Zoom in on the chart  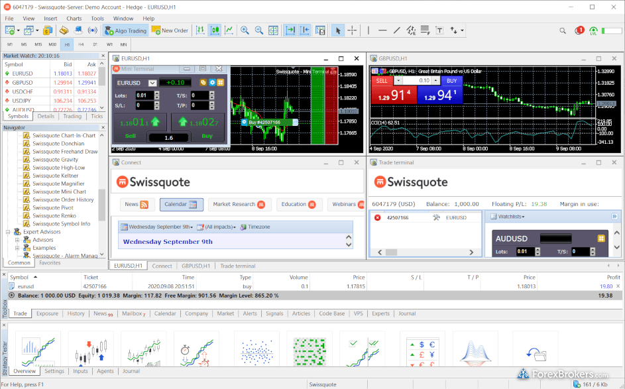[245, 30]
